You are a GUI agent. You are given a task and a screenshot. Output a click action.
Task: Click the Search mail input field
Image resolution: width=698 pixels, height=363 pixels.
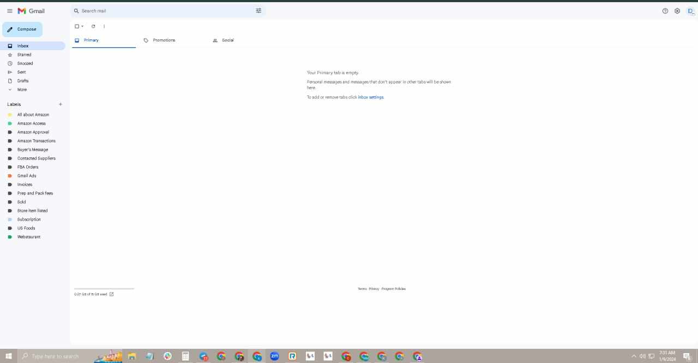point(167,11)
